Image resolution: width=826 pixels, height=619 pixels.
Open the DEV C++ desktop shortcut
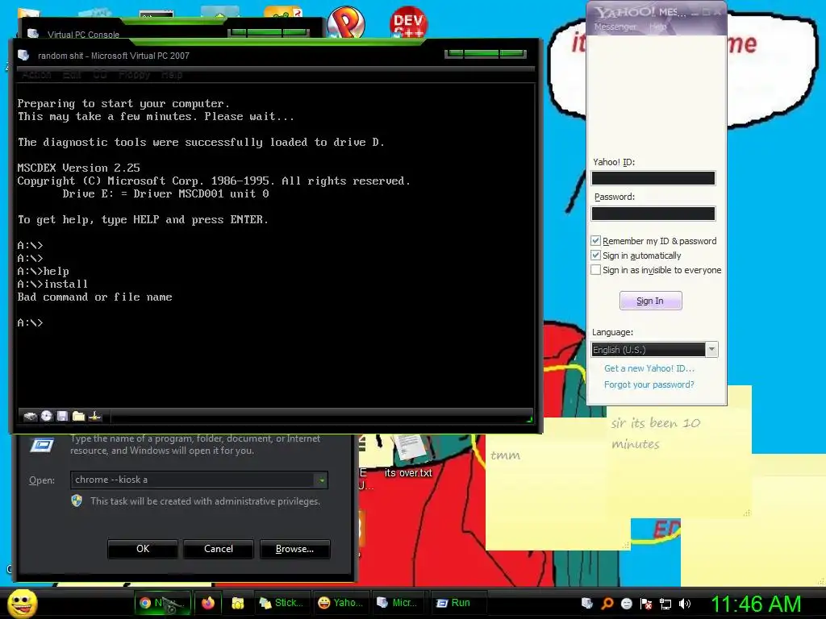[408, 22]
